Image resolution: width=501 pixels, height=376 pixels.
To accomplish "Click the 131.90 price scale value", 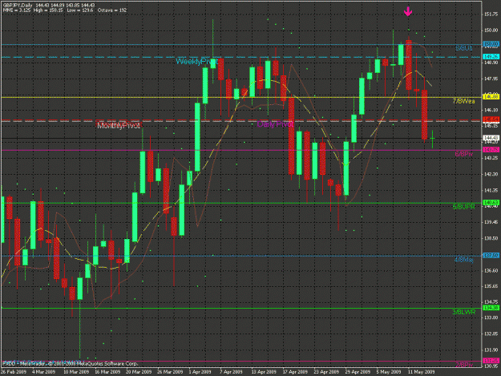I will 491,350.
